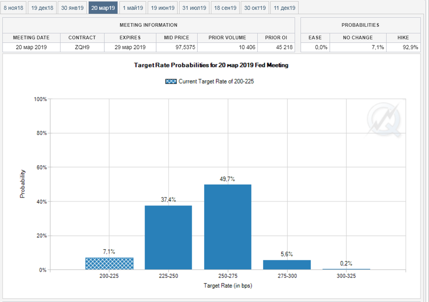429x302 pixels.
Task: Click the active 20 мар19 tab
Action: click(103, 8)
